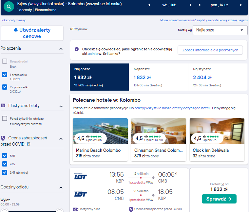Uncheck the 2+ przesiadki checkbox
The height and width of the screenshot is (212, 249).
point(5,87)
